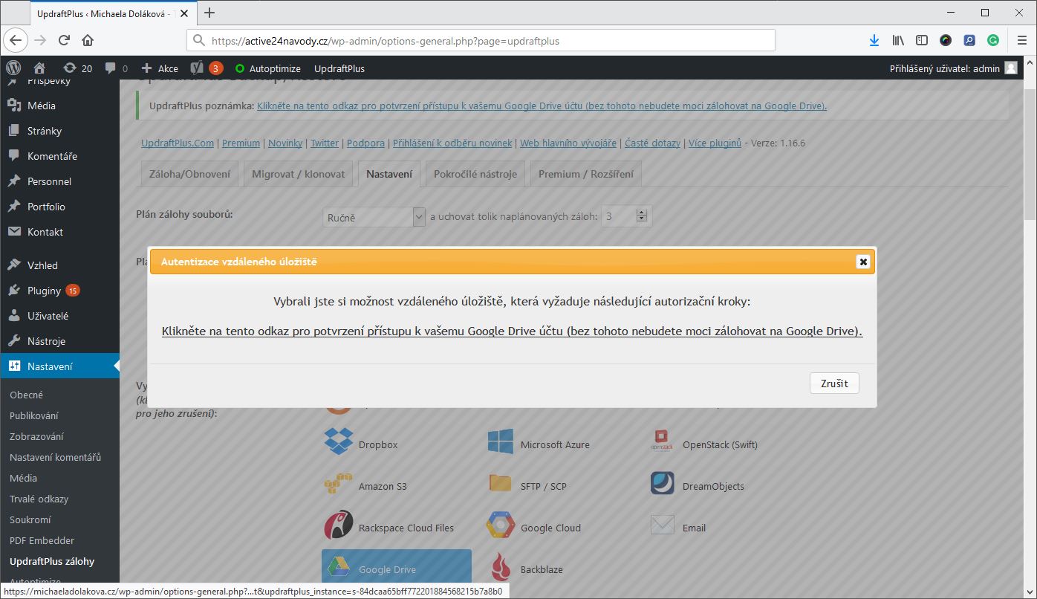1037x599 pixels.
Task: Open Pluginy in the admin sidebar
Action: point(44,291)
